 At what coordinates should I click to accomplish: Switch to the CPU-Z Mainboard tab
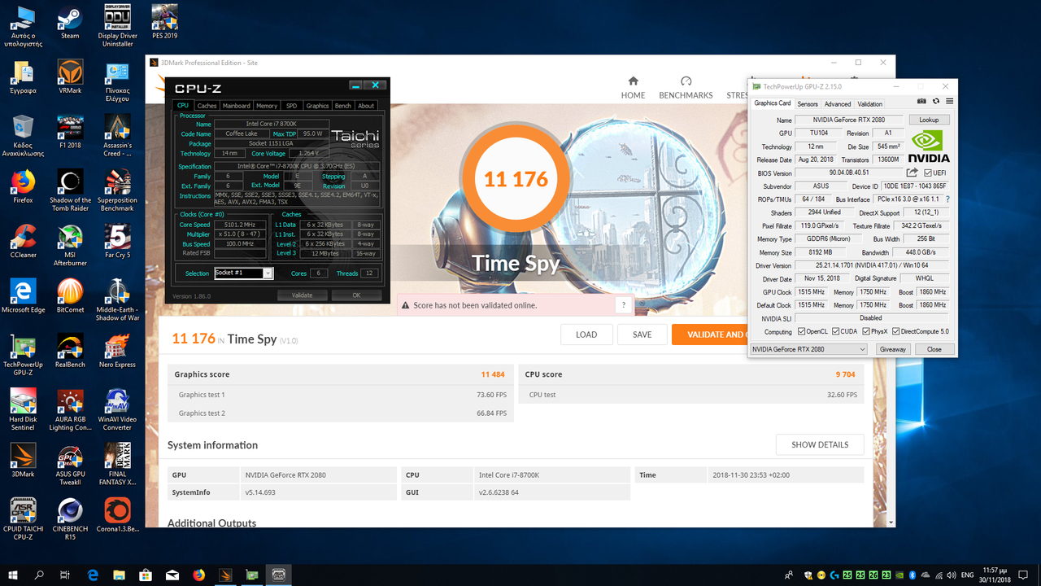(237, 106)
